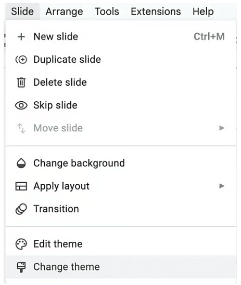Screen dimensions: 241x285
Task: Click the Apply layout grid icon
Action: [x=21, y=186]
